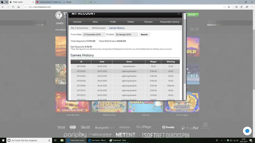
Task: Open the Overview account tab
Action: coord(77,22)
